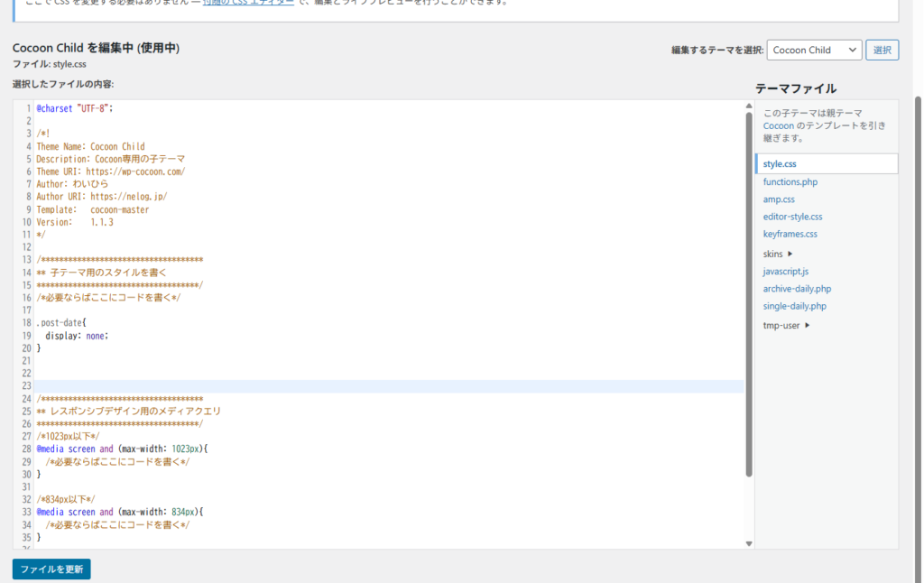Select amp.css in theme files
Screen dimensions: 924x583
point(779,199)
